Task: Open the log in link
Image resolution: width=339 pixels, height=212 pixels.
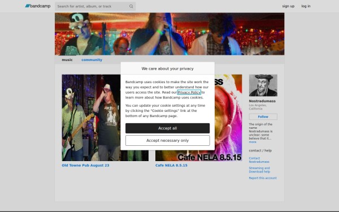Action: [306, 6]
